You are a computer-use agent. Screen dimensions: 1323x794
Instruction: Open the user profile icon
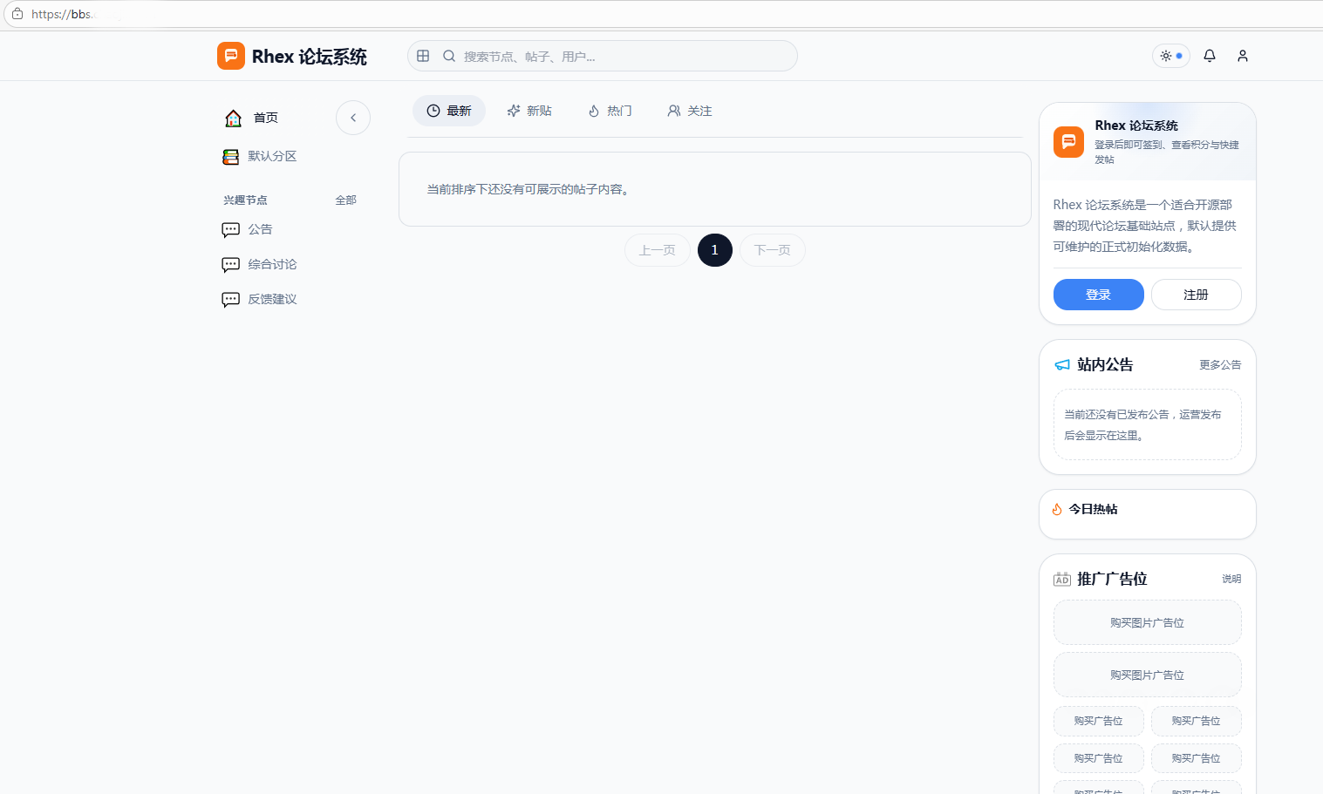coord(1242,56)
